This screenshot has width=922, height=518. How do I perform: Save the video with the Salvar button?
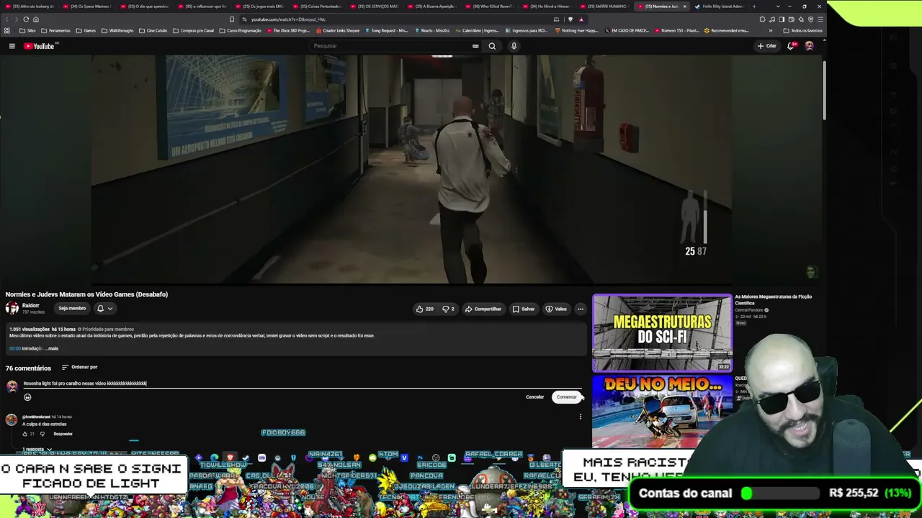(524, 309)
